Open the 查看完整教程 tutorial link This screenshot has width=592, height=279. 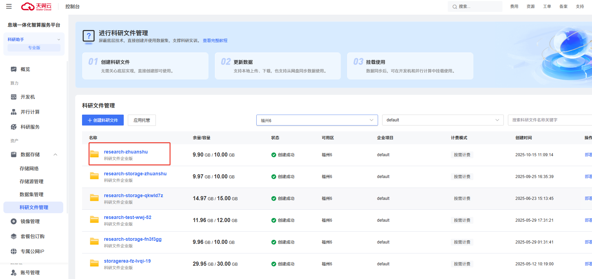coord(215,41)
